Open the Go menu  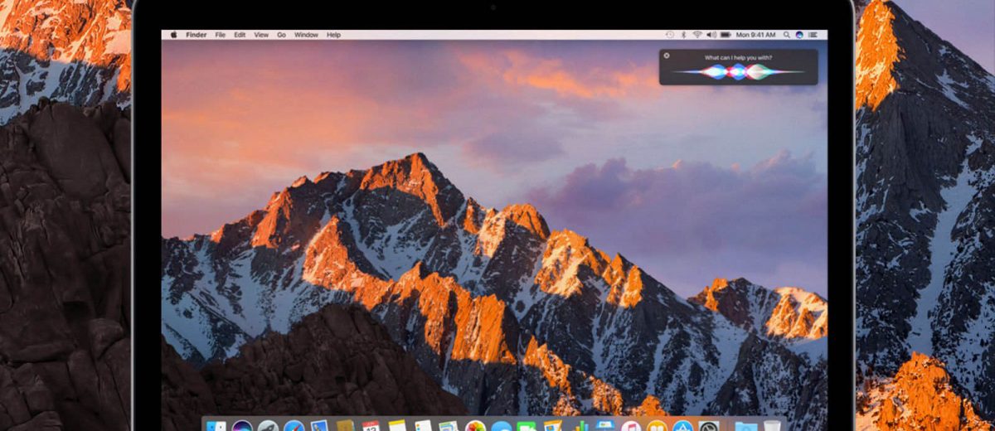[282, 35]
